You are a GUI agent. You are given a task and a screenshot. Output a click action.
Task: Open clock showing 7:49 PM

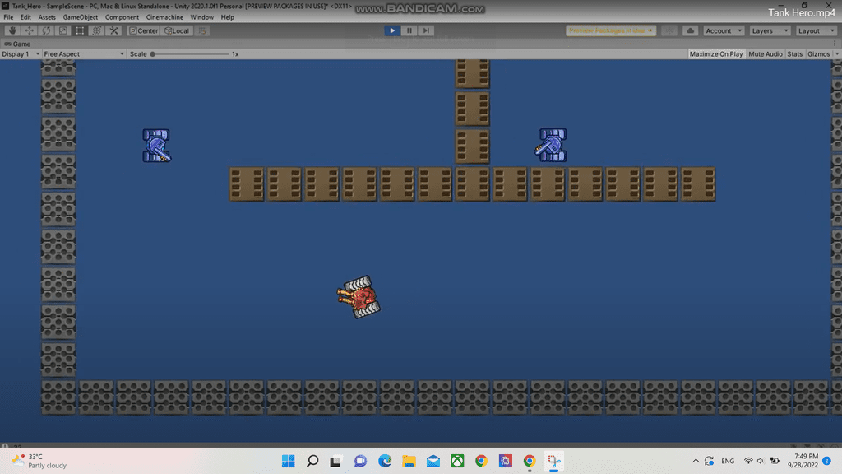pos(803,461)
